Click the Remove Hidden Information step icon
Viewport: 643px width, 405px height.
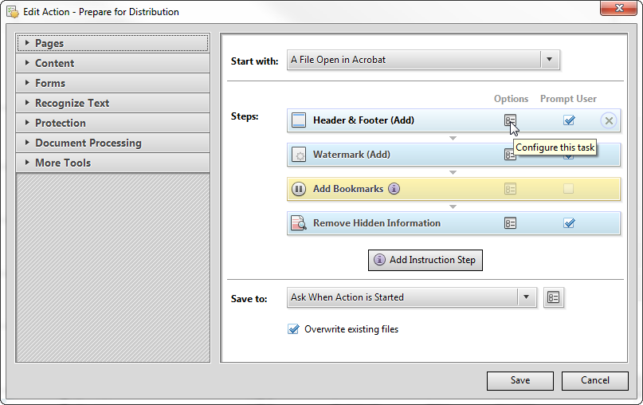click(299, 223)
